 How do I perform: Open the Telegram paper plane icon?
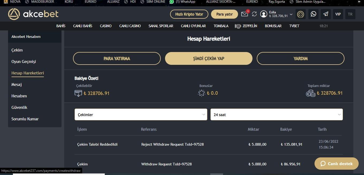click(x=326, y=14)
